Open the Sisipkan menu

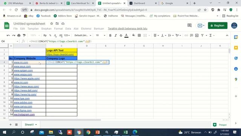click(x=46, y=29)
